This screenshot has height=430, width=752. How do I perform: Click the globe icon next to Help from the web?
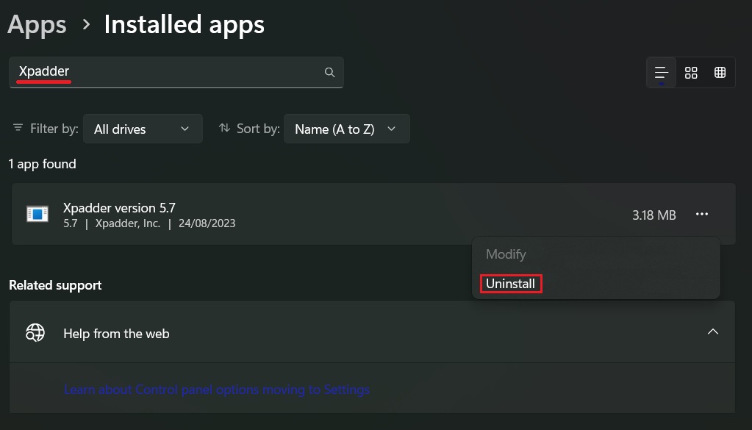pos(35,332)
